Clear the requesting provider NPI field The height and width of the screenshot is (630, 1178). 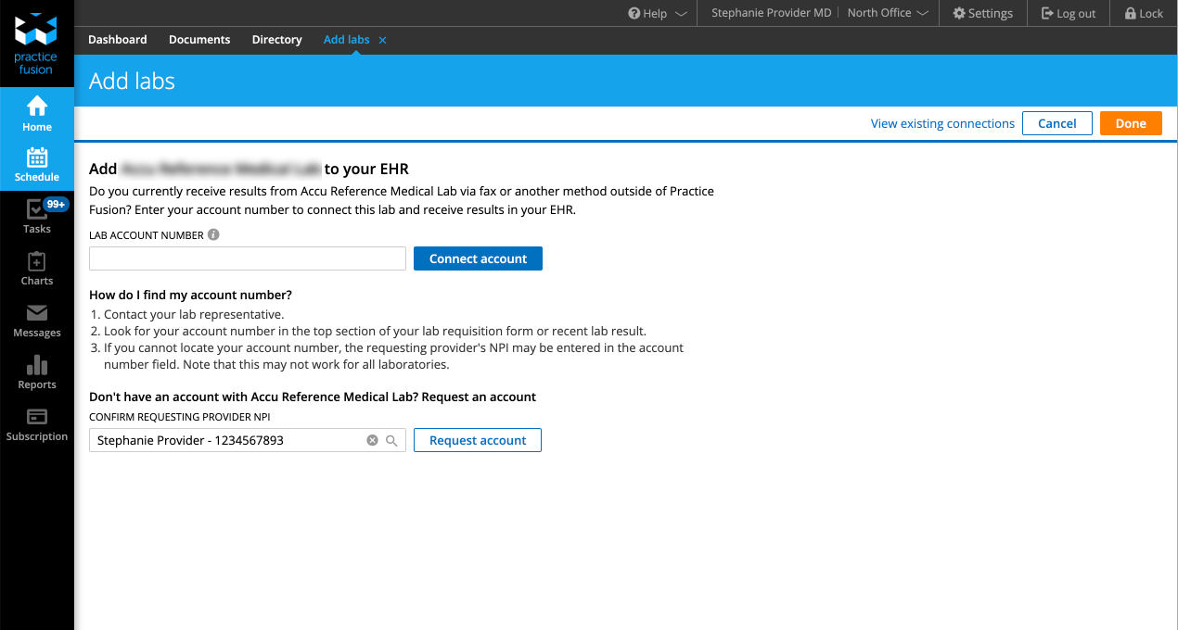pyautogui.click(x=372, y=441)
